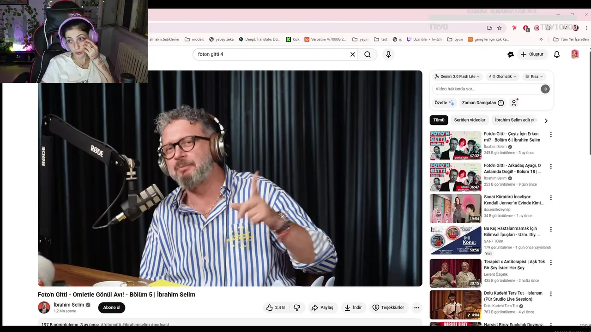Open the geniş ler için bookmark

488,39
